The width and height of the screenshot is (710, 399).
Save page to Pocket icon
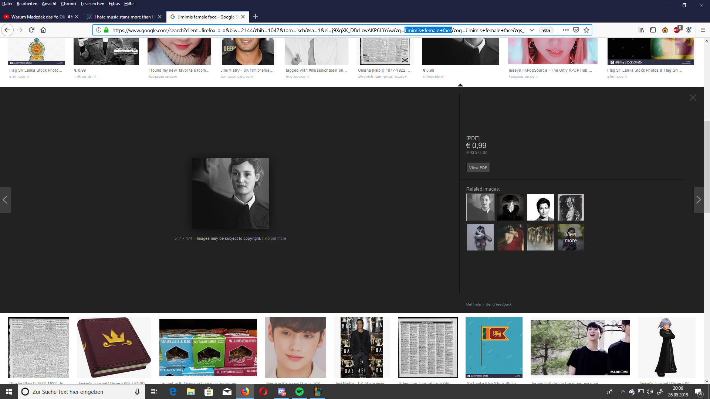click(576, 30)
